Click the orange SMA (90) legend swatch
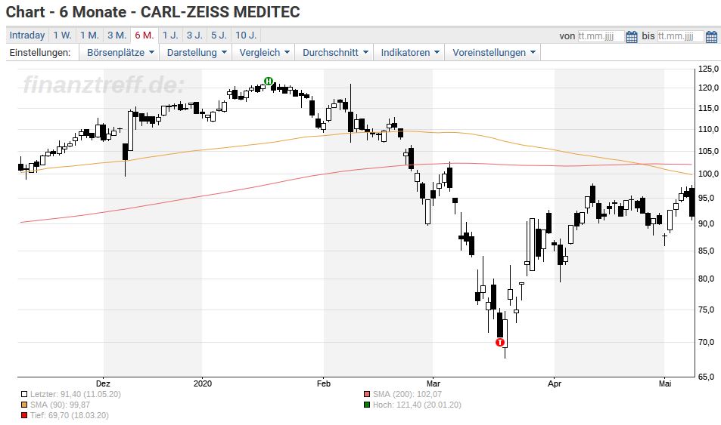721x425 pixels. point(24,405)
